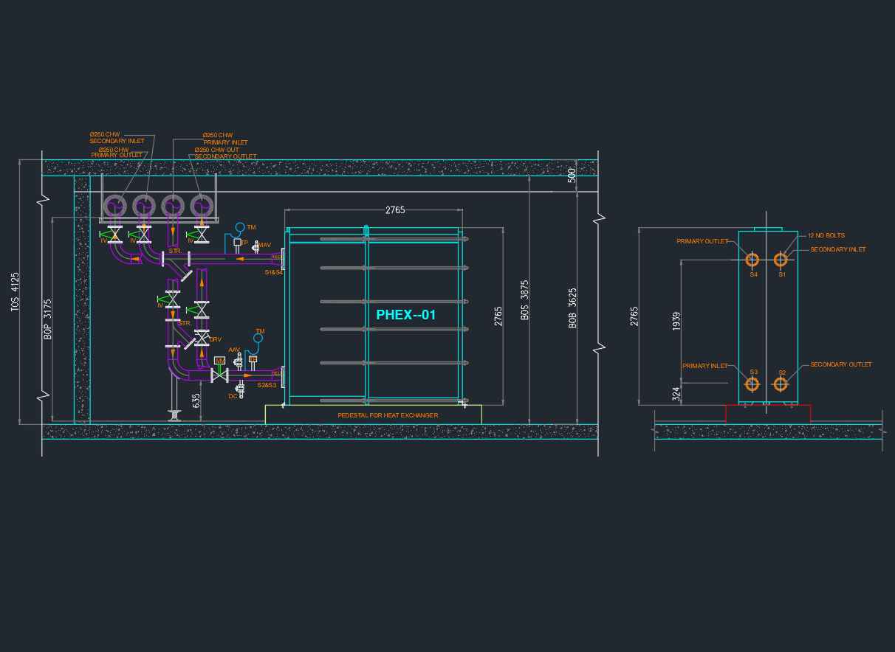This screenshot has width=895, height=652.
Task: Select the TOS 4125 dimension label
Action: tap(16, 292)
